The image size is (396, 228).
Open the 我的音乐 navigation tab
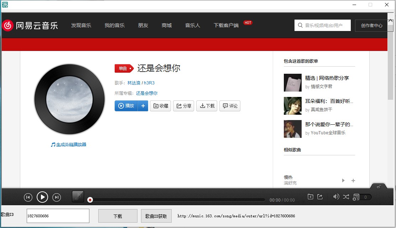[x=115, y=25]
